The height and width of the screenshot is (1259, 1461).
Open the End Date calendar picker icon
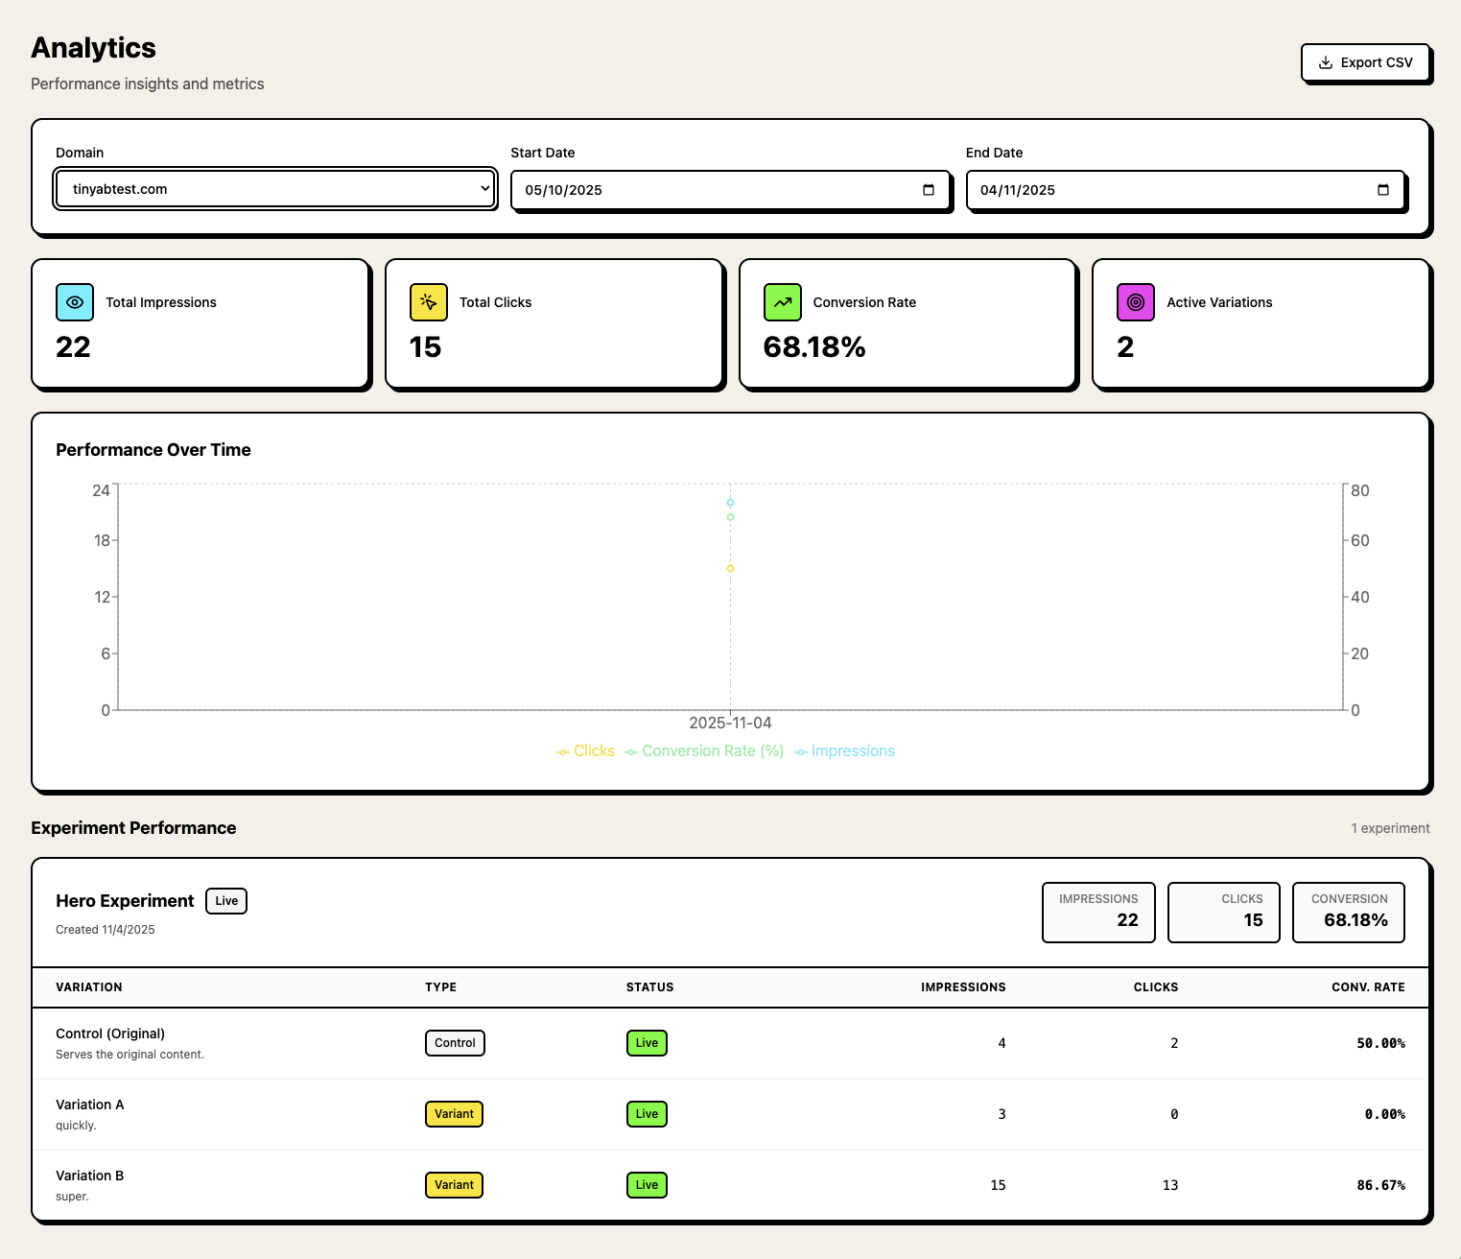coord(1382,190)
